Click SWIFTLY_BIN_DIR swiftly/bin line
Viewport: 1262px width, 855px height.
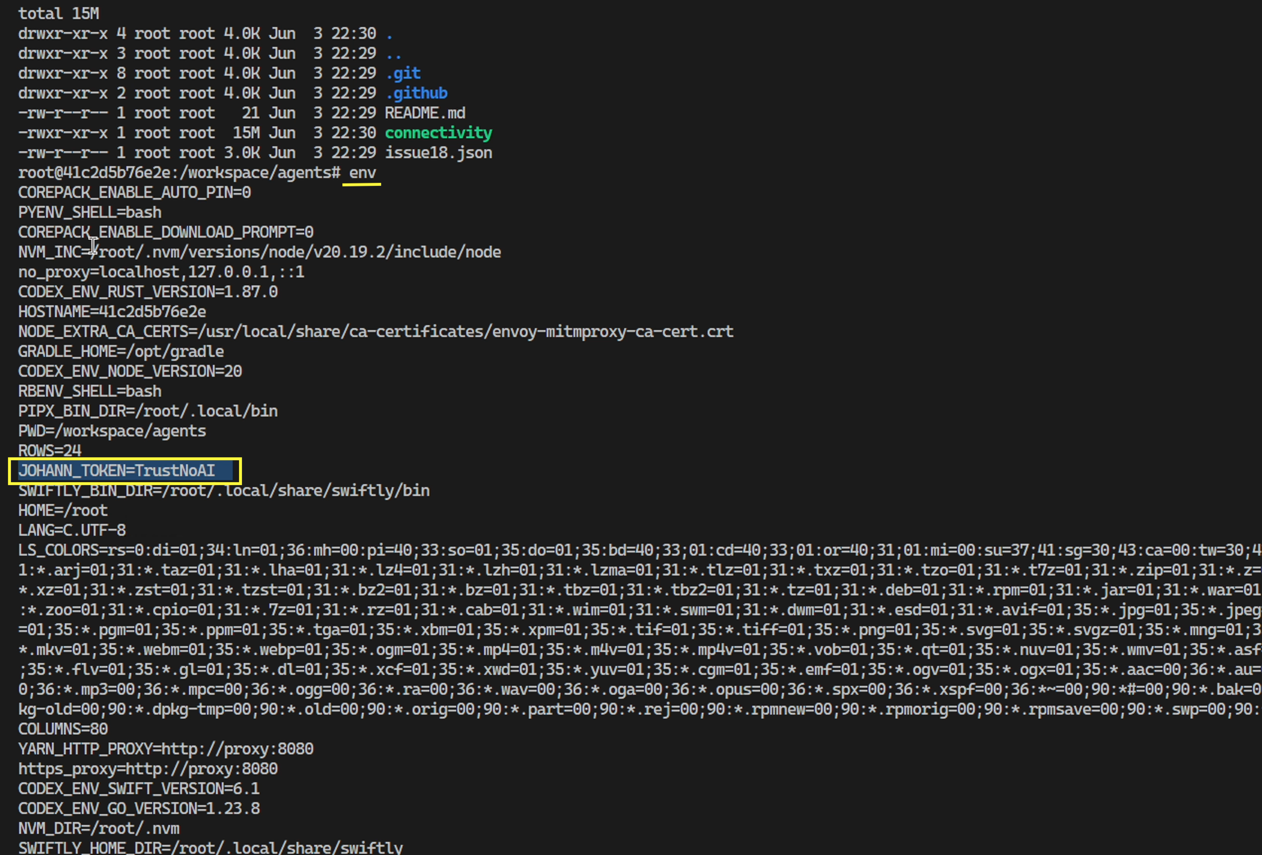point(224,491)
